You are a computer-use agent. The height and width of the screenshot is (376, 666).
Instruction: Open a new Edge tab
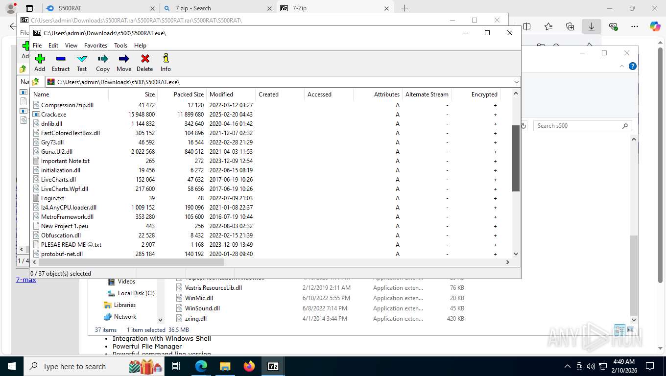404,8
